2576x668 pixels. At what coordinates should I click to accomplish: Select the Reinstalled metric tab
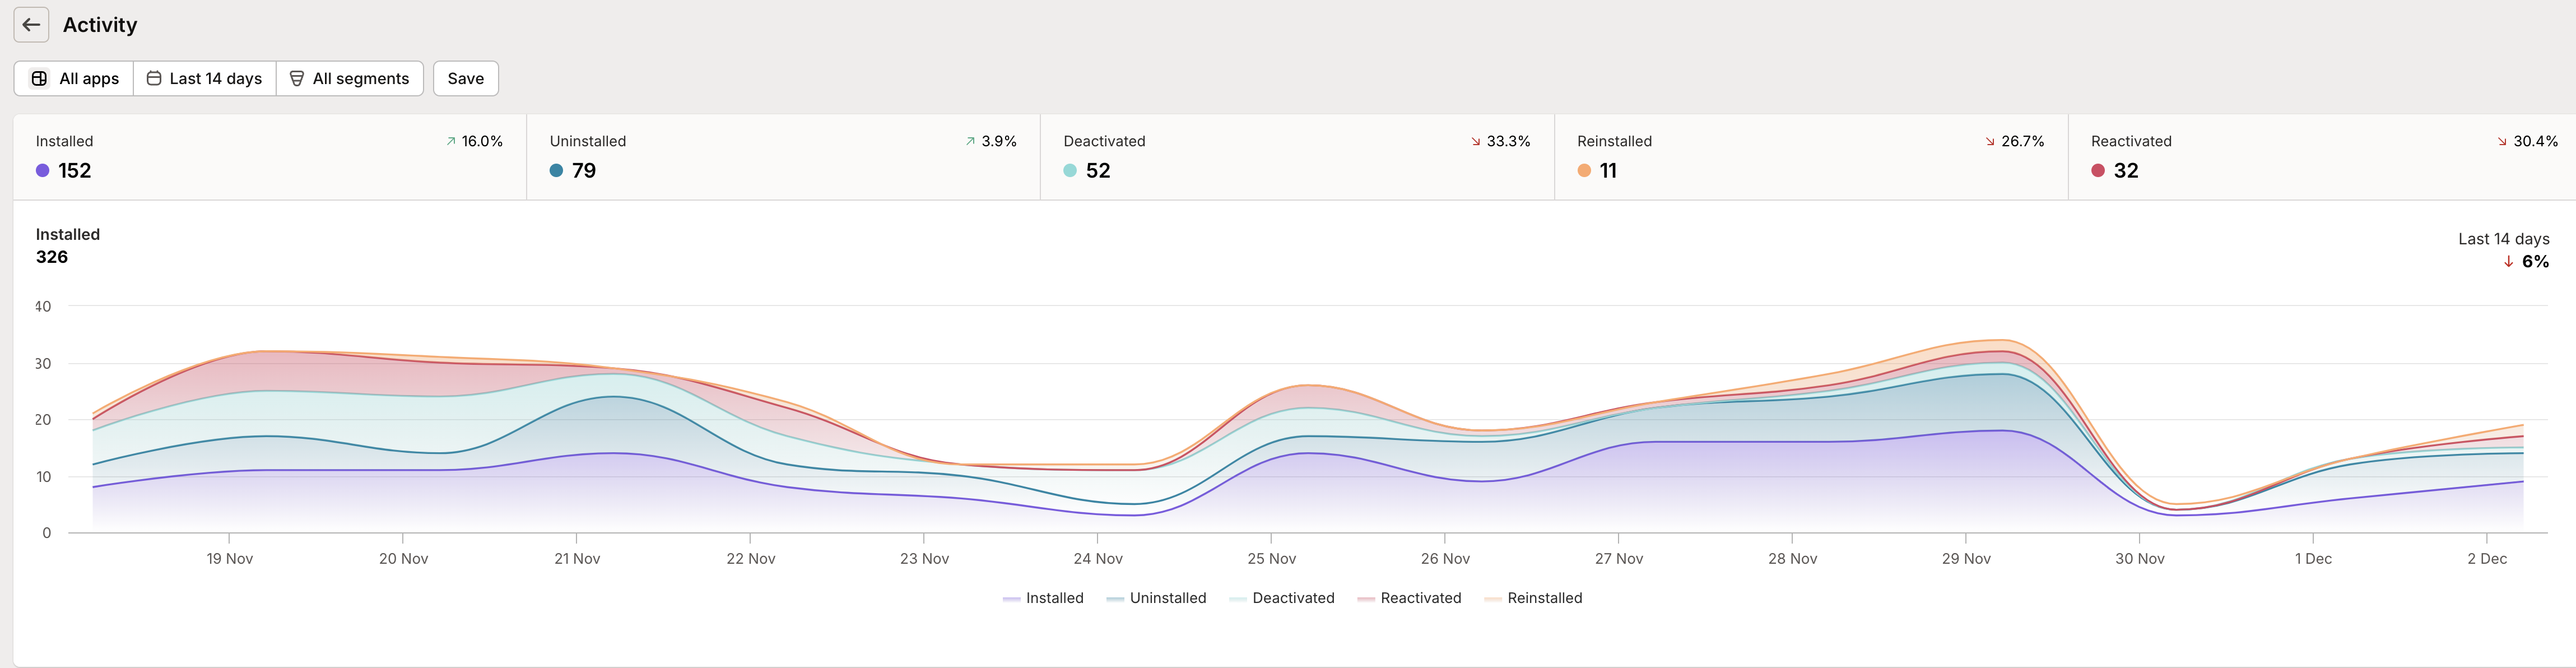[x=1810, y=157]
